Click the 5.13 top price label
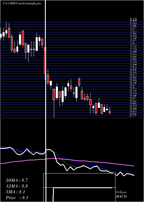 (x=133, y=19)
